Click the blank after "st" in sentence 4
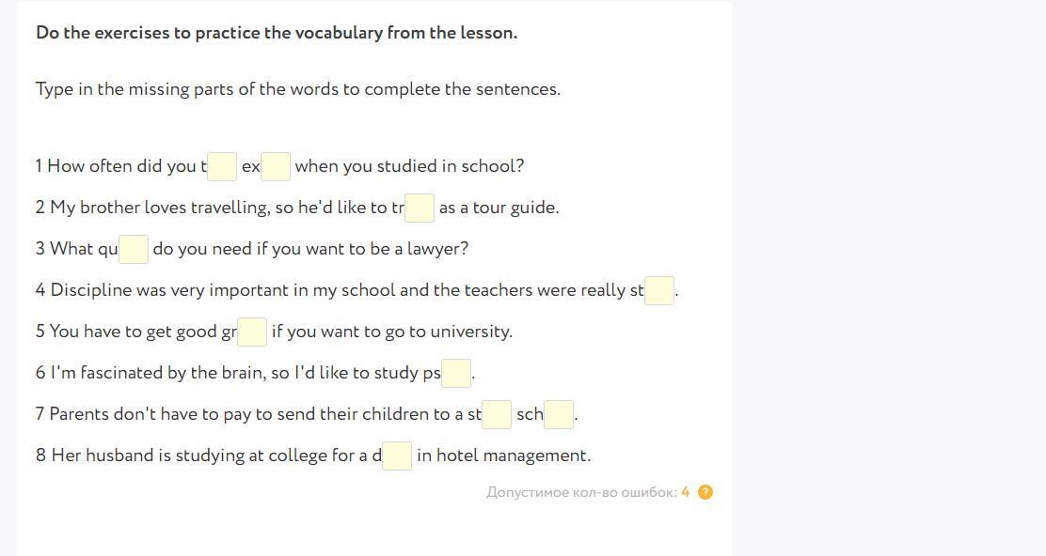Viewport: 1046px width, 556px height. coord(659,291)
